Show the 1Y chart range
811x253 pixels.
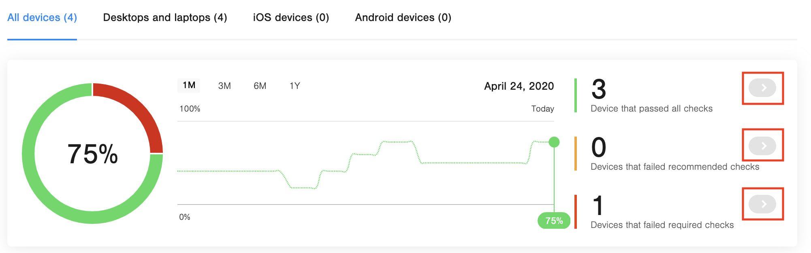(295, 86)
